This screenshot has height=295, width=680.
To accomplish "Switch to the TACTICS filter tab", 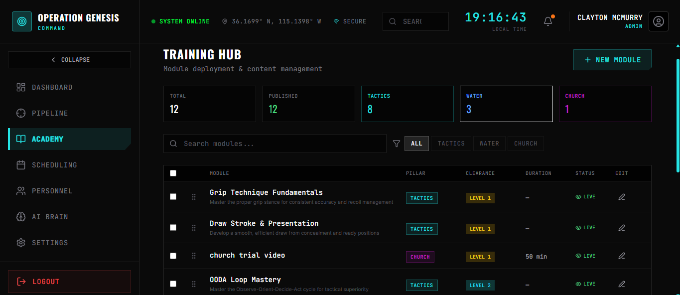I will click(x=450, y=144).
